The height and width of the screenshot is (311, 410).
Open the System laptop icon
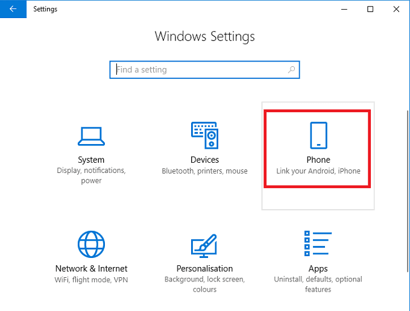pyautogui.click(x=91, y=136)
